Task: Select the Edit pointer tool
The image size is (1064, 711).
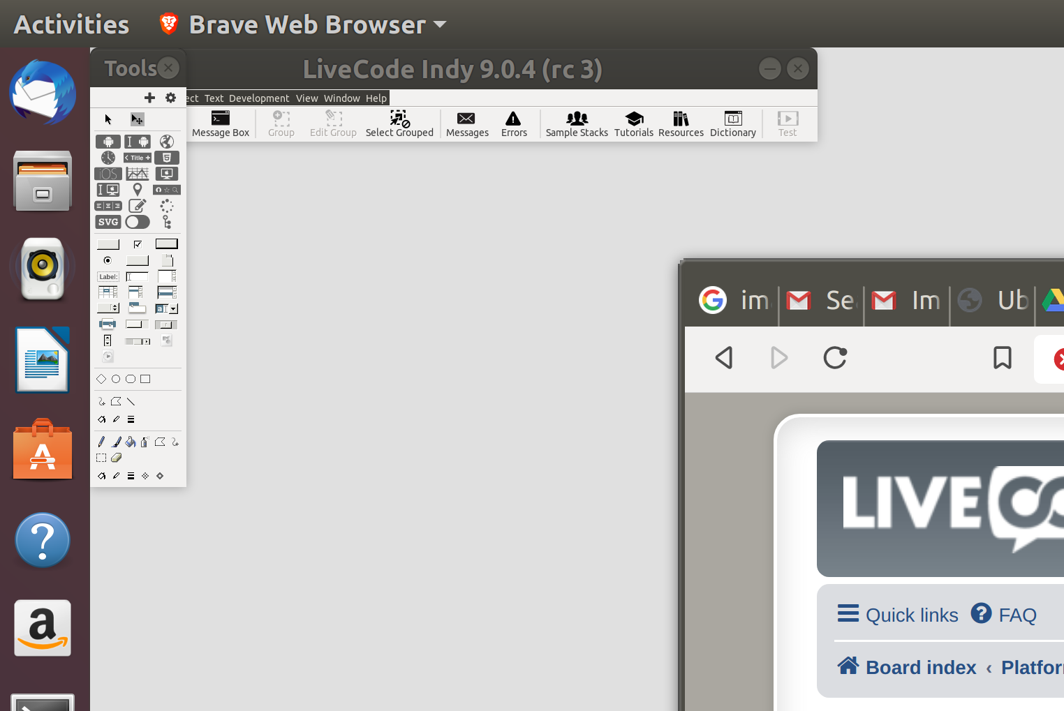Action: pos(137,119)
